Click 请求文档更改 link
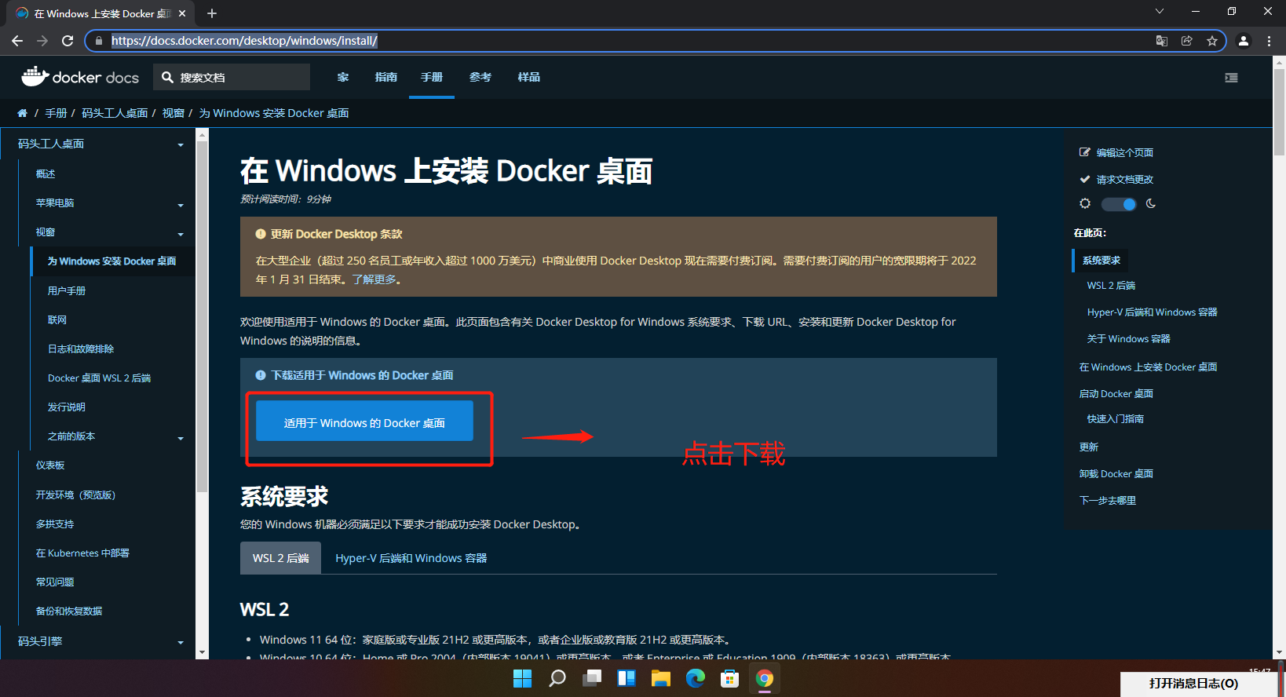This screenshot has height=697, width=1286. tap(1124, 179)
